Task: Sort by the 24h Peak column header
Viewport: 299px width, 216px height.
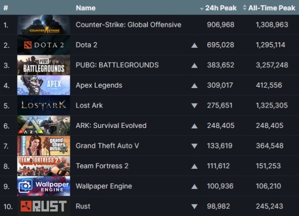Action: click(x=218, y=8)
